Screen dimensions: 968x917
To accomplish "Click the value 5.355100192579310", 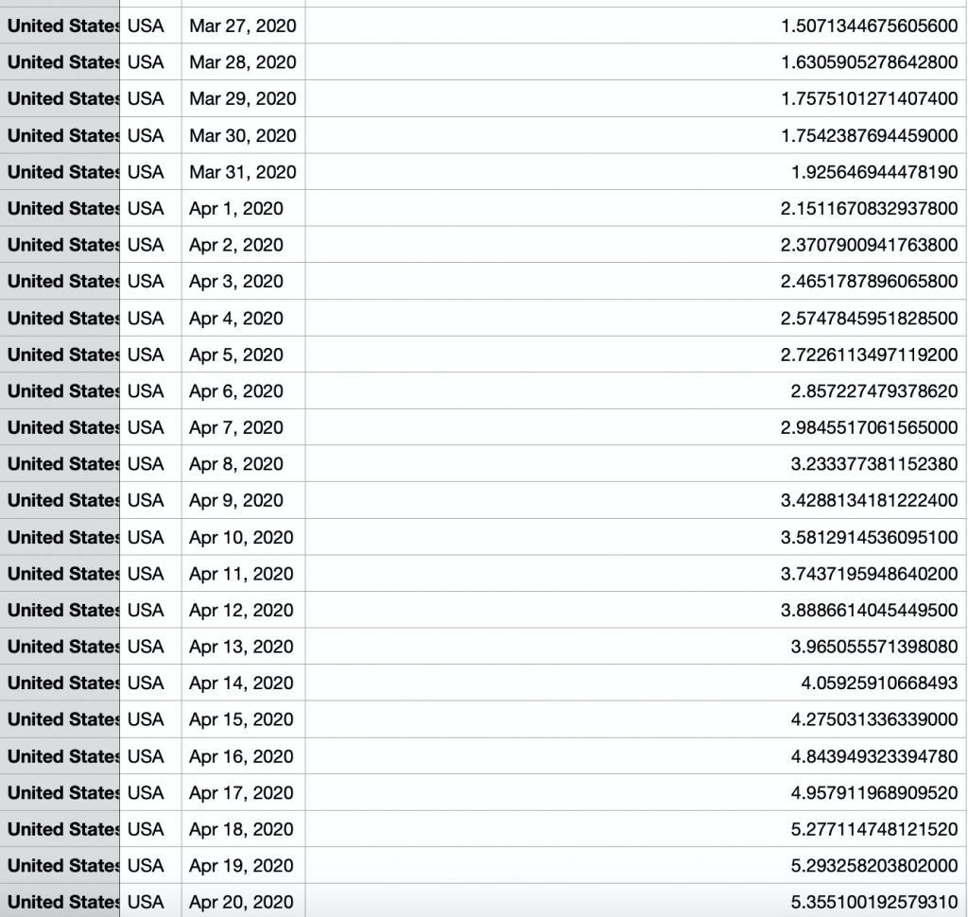I will [x=873, y=902].
